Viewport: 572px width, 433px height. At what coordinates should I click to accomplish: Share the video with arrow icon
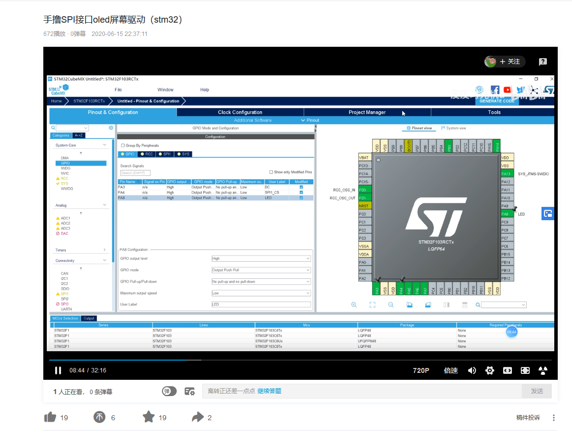[198, 417]
